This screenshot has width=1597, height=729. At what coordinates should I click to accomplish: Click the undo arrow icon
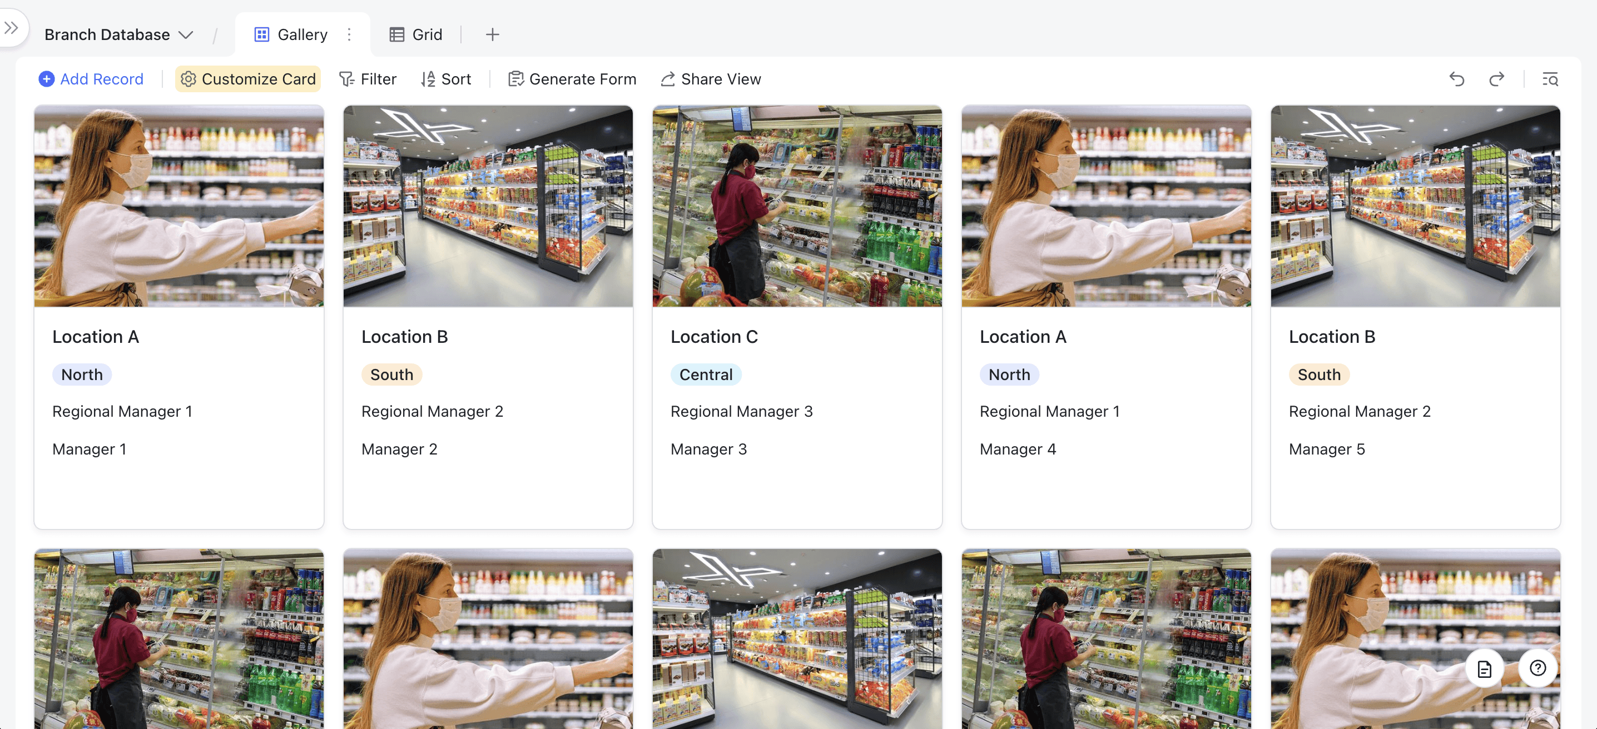pos(1456,79)
